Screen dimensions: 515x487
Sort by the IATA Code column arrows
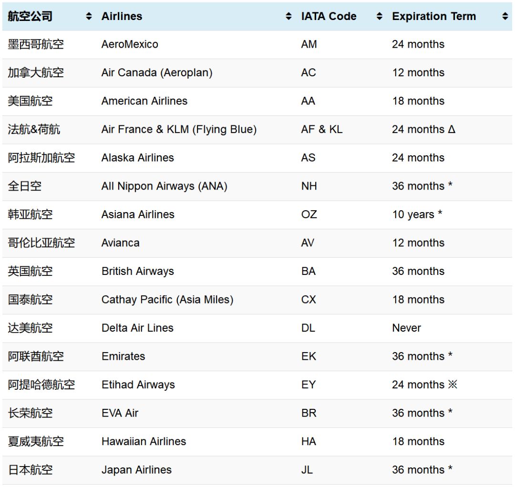380,16
